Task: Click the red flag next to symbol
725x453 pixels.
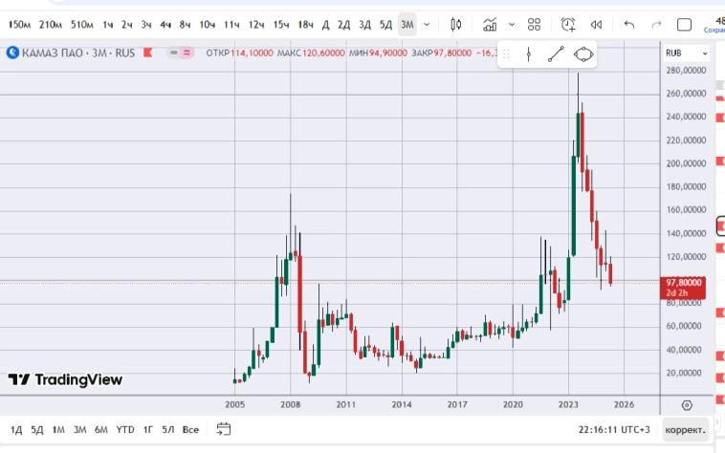Action: pyautogui.click(x=147, y=53)
